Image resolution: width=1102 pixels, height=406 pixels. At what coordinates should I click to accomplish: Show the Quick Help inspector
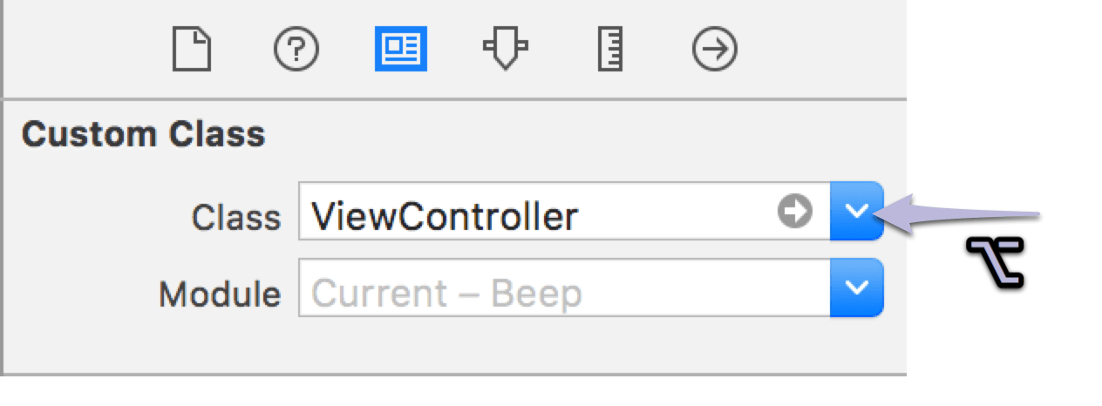pyautogui.click(x=296, y=51)
